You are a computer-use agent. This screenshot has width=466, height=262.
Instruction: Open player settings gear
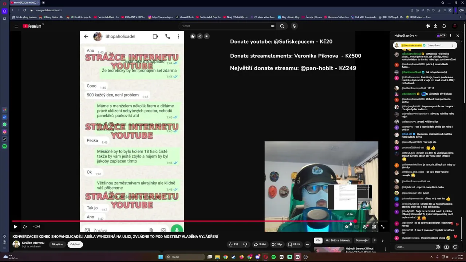[365, 227]
